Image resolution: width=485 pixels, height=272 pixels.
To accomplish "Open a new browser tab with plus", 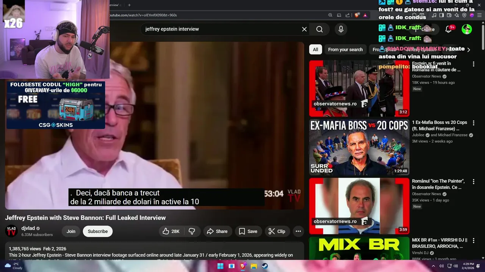I will pos(129,5).
